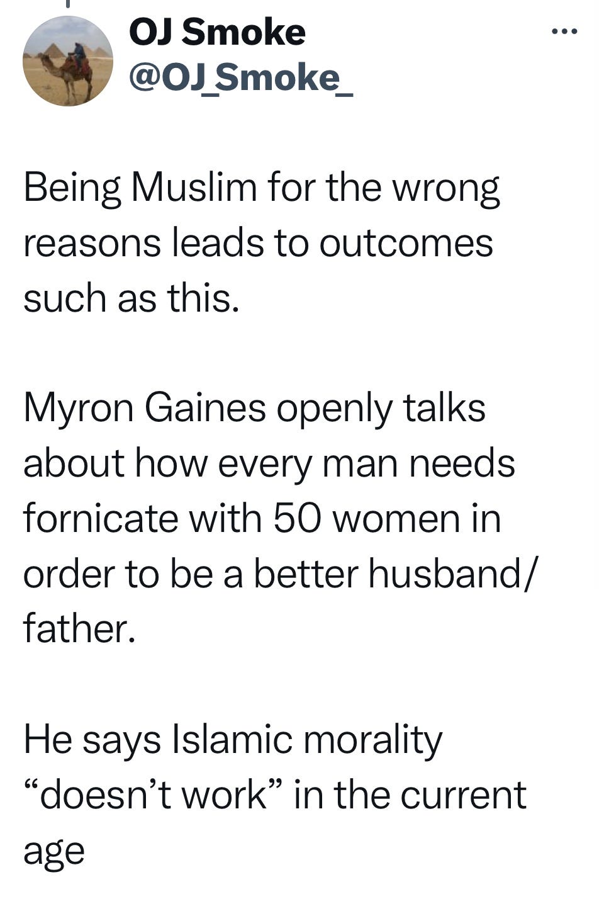
Task: Tap the quoted phrase “doesn’t work”
Action: pos(154,795)
